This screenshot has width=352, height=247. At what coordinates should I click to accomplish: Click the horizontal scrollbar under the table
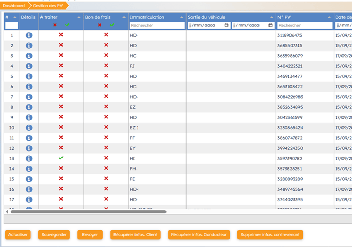88,212
